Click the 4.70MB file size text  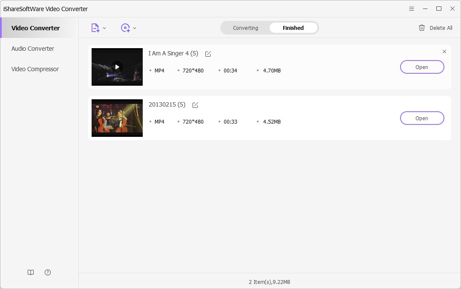pos(272,71)
